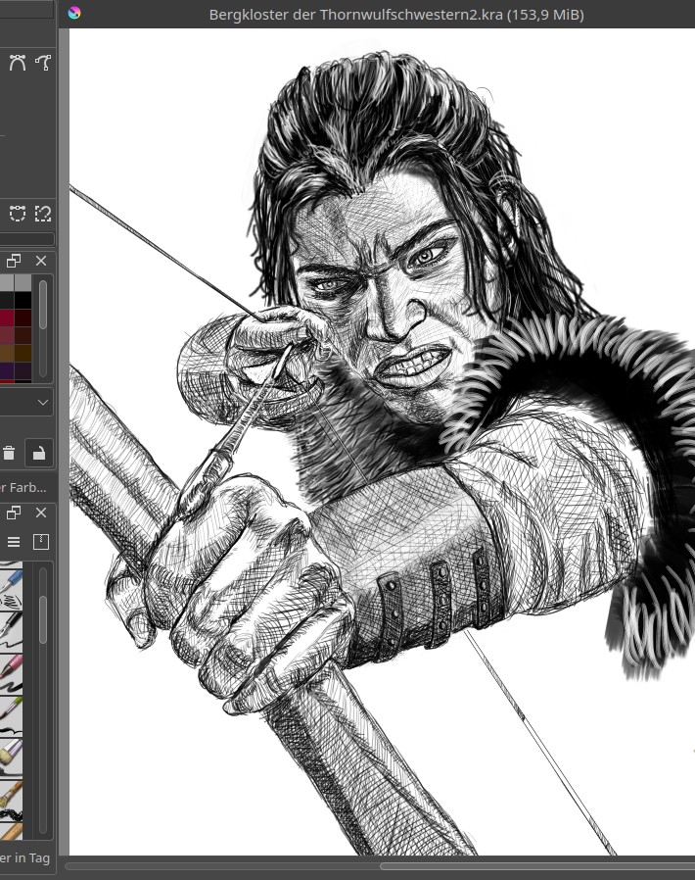Viewport: 695px width, 880px height.
Task: Select the magnetic curve selection tool
Action: click(43, 214)
